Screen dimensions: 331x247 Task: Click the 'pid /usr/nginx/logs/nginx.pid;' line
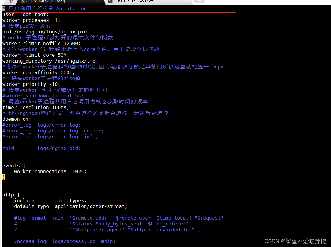point(46,32)
